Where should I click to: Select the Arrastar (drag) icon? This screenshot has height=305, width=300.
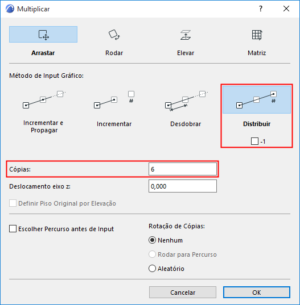coord(43,35)
